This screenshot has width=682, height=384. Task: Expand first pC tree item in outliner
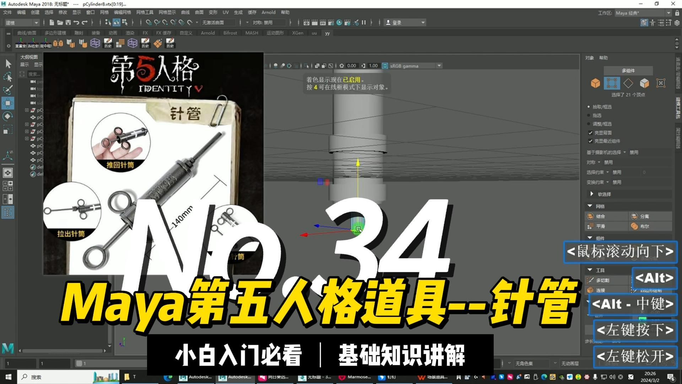coord(27,110)
